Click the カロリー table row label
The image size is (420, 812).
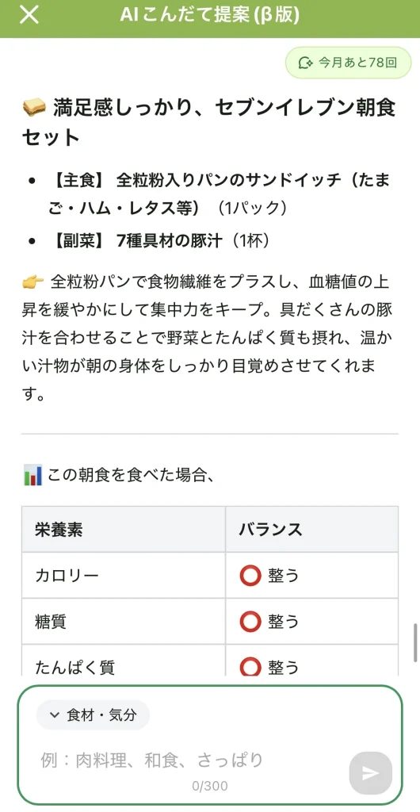coord(67,576)
